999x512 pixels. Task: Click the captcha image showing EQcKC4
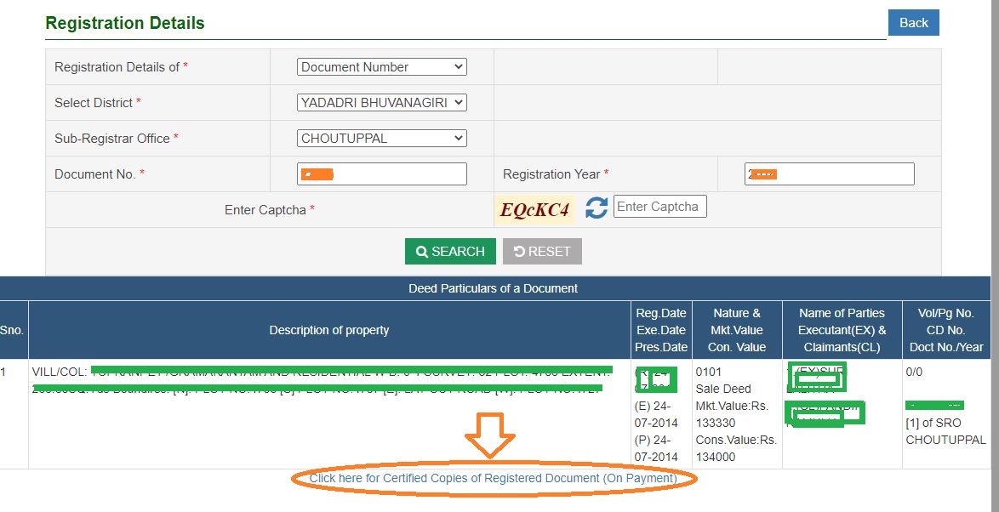(534, 208)
